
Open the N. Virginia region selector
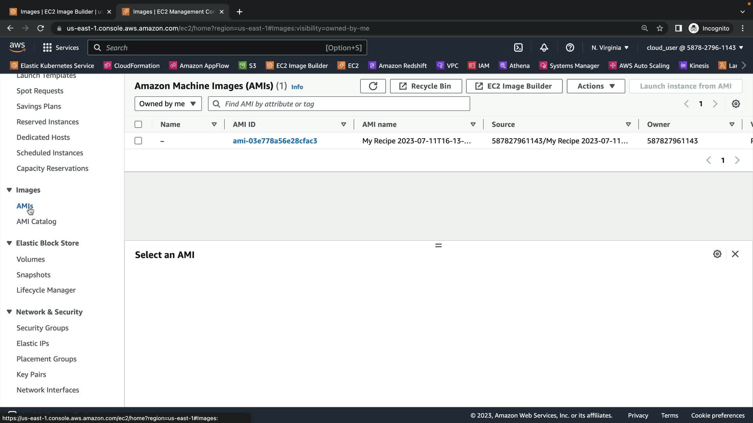(610, 47)
